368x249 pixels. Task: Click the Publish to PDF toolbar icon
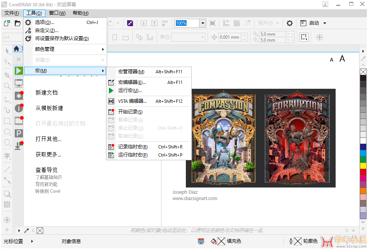point(165,23)
